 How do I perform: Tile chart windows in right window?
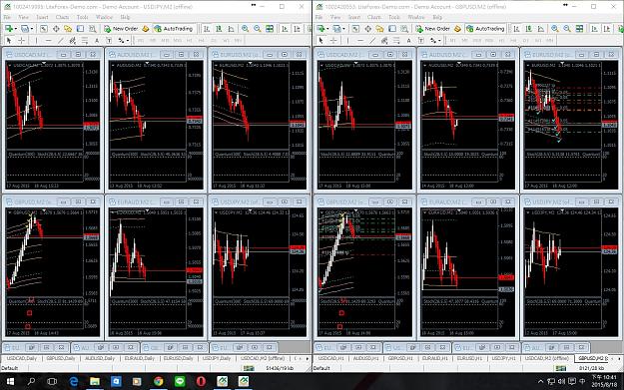coord(579,29)
